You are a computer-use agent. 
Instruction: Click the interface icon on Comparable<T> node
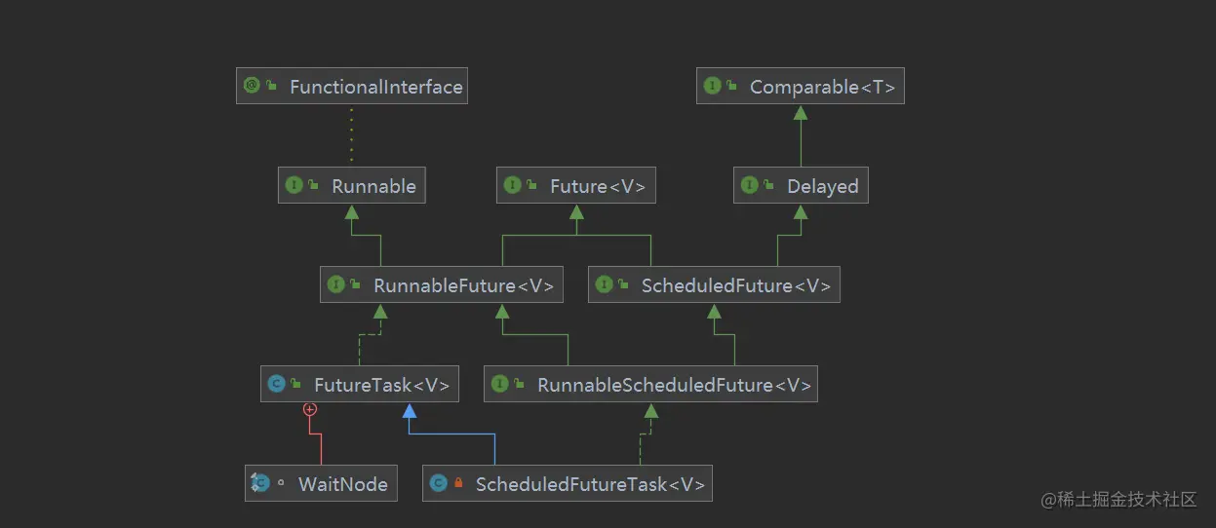712,86
